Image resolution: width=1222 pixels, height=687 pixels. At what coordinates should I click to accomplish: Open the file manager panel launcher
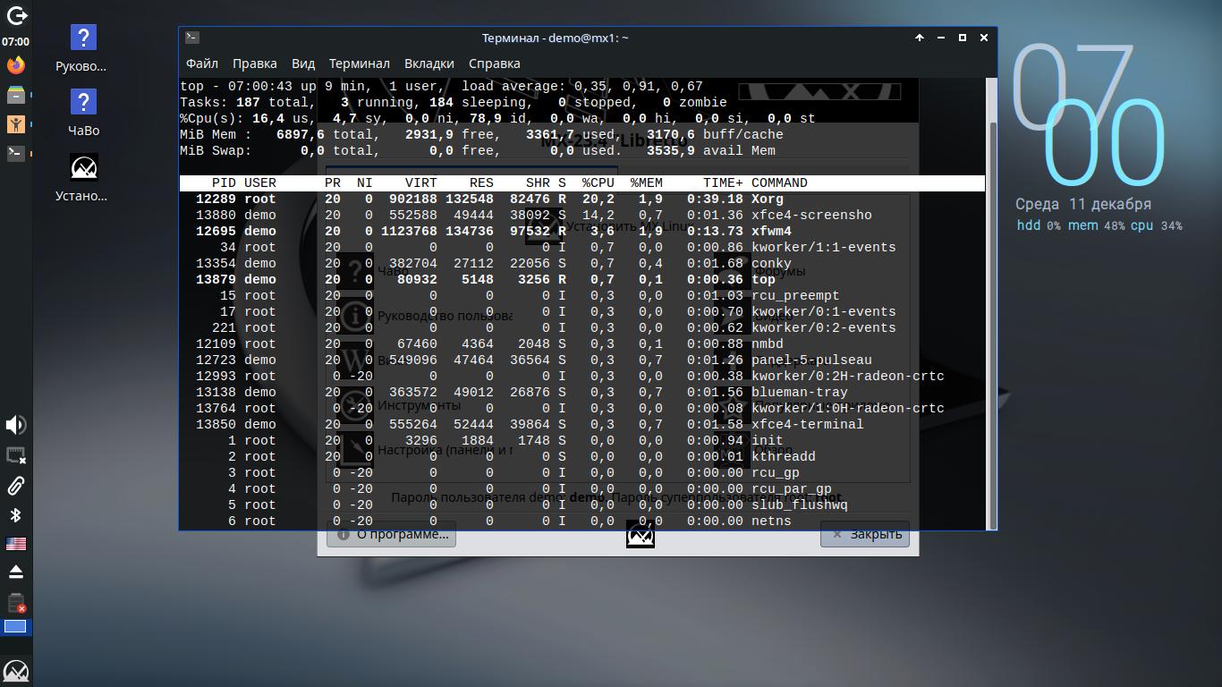click(15, 94)
